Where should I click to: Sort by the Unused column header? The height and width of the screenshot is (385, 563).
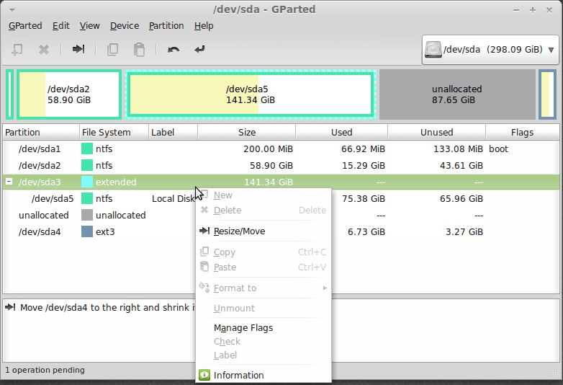coord(436,132)
